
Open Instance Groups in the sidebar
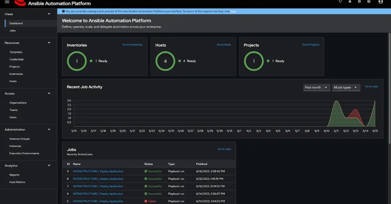[x=19, y=139]
